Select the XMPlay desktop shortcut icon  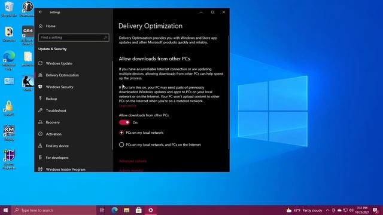pos(9,131)
